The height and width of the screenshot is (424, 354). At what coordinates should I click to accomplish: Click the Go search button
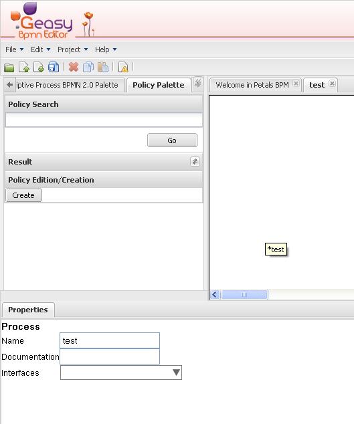(x=172, y=140)
